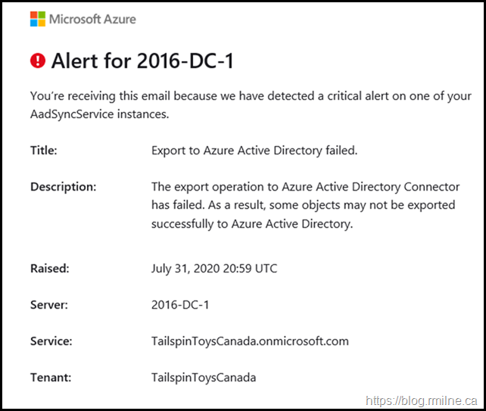Screen dimensions: 486x411
Task: Open the TailspinToysCanada.onmicrosoft.com service link
Action: pos(250,341)
